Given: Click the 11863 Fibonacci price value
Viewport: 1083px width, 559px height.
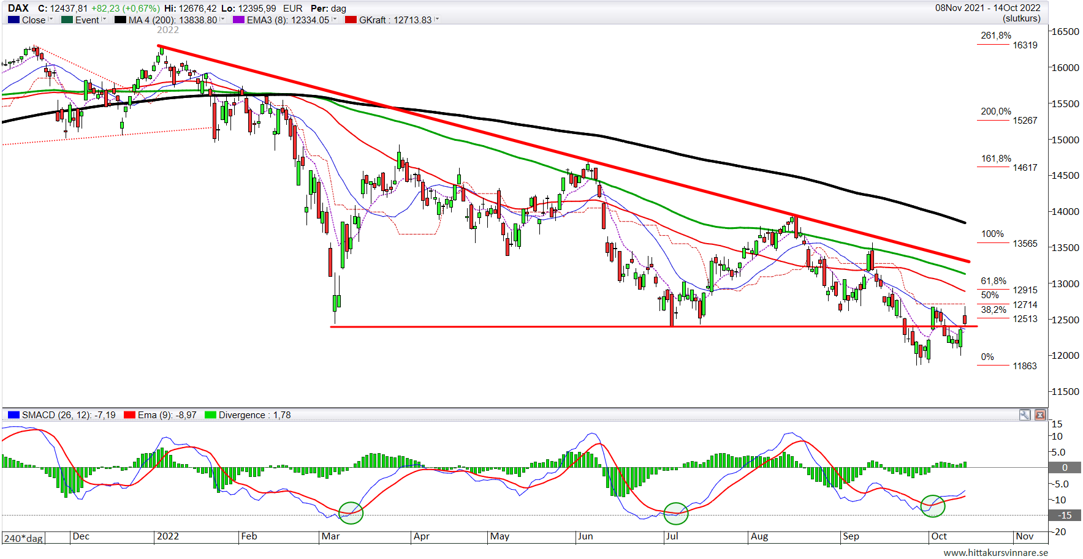Looking at the screenshot, I should pyautogui.click(x=1025, y=366).
